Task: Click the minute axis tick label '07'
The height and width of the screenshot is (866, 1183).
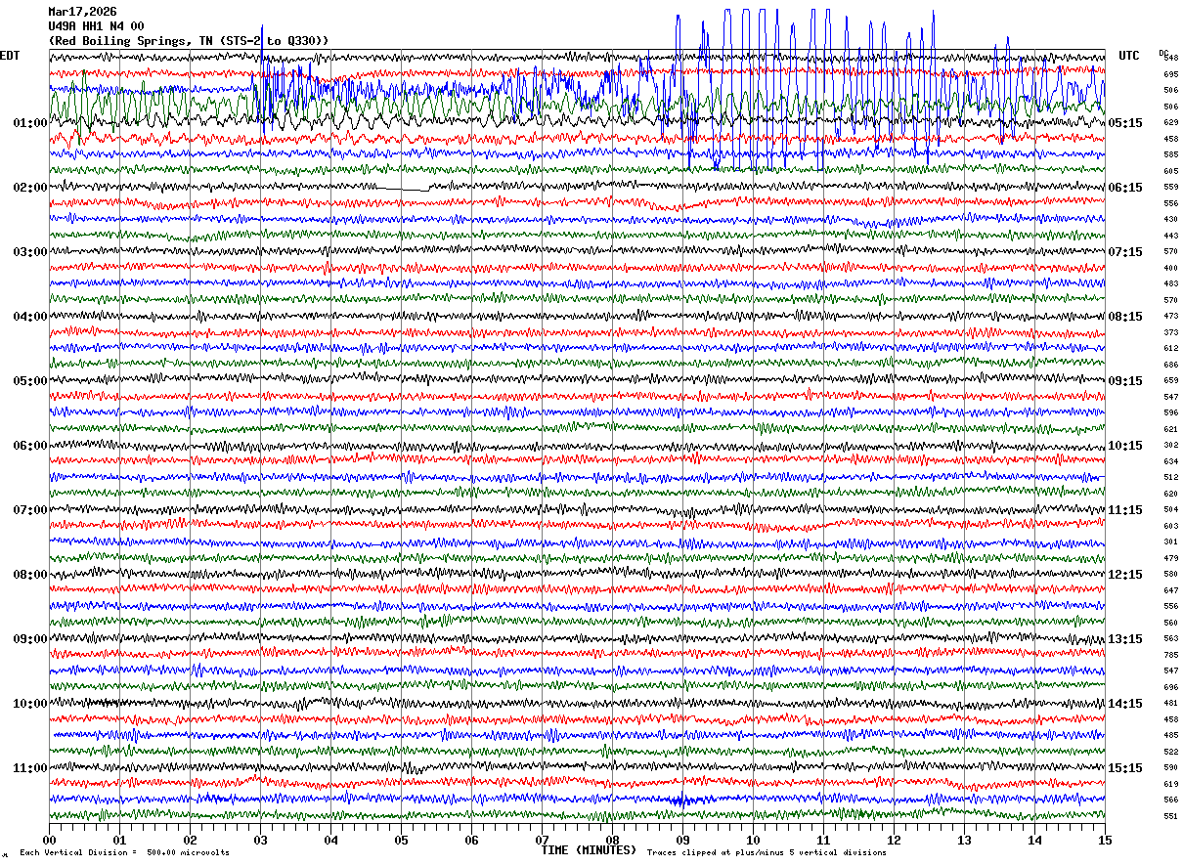Action: (x=542, y=840)
